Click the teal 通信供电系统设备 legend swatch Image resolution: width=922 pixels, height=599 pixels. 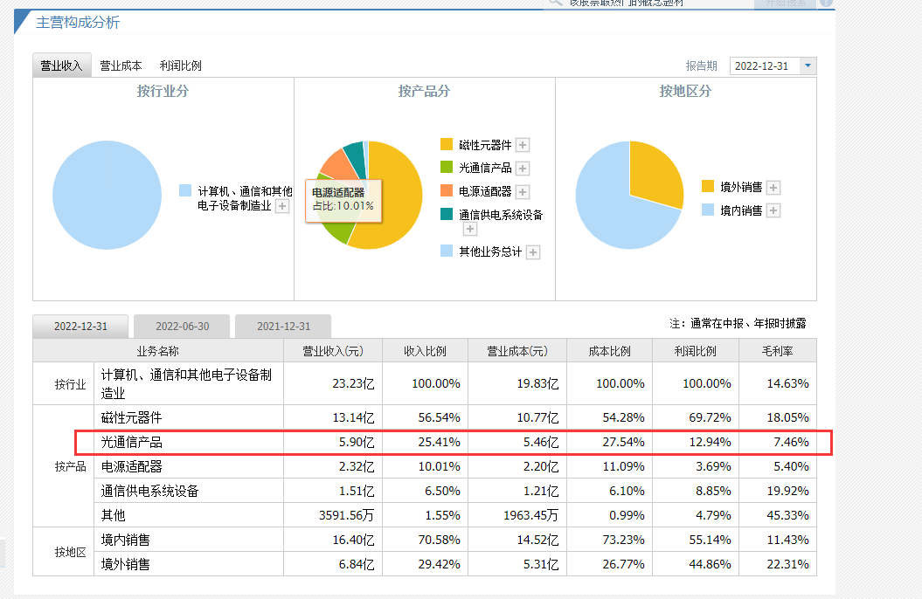pyautogui.click(x=447, y=214)
